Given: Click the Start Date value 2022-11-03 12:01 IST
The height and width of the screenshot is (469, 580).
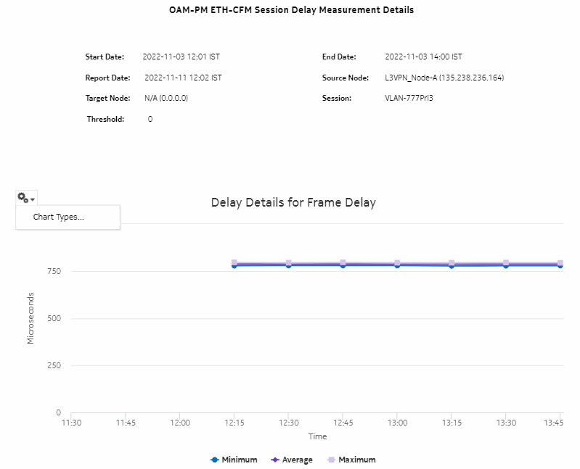Looking at the screenshot, I should (x=181, y=57).
